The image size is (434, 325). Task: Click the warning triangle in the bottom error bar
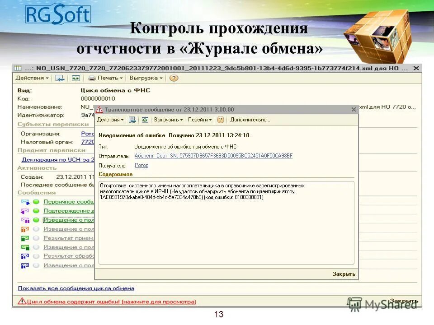pyautogui.click(x=22, y=301)
